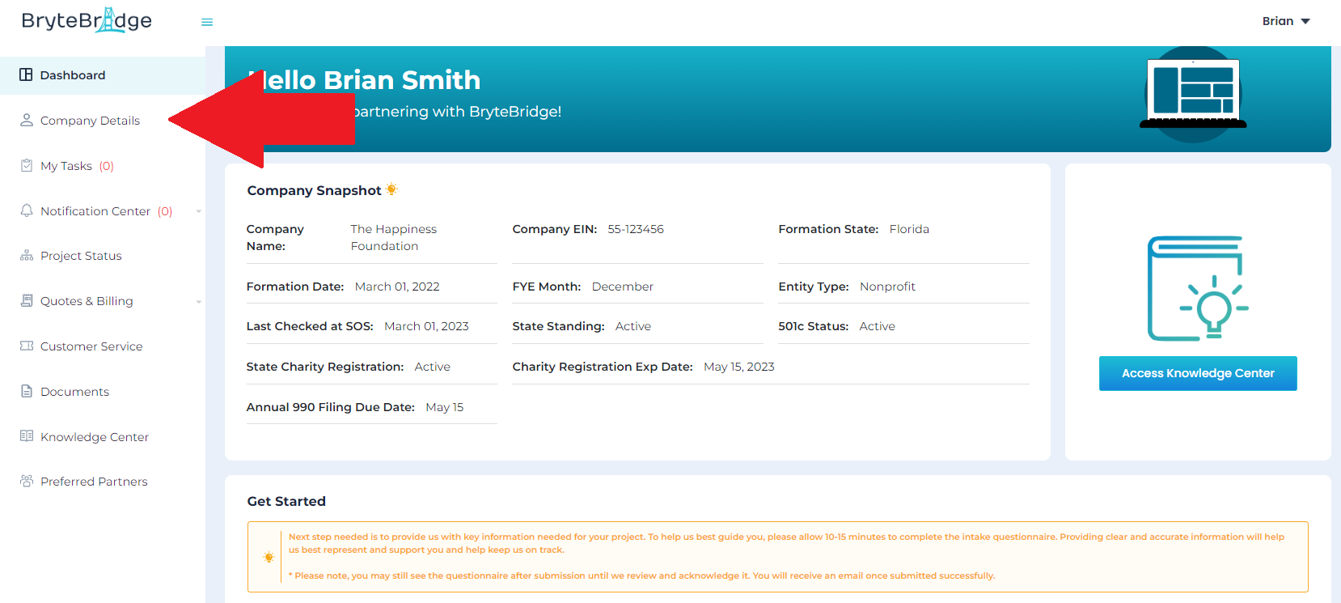Open Knowledge Center sidebar item
The width and height of the screenshot is (1341, 603).
95,437
